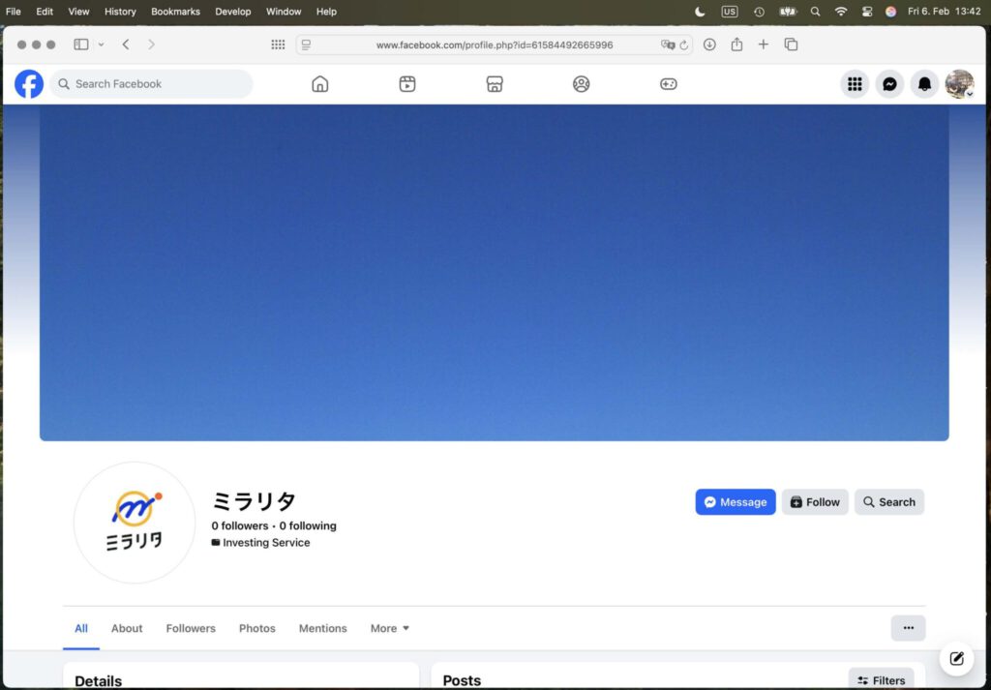Switch to the About tab
This screenshot has height=690, width=991.
coord(127,628)
